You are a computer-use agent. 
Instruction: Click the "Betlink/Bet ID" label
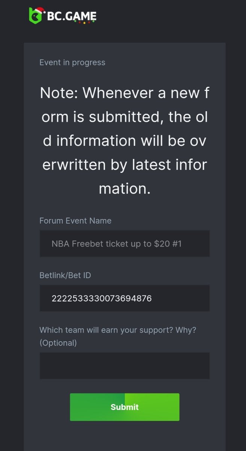[x=65, y=275]
